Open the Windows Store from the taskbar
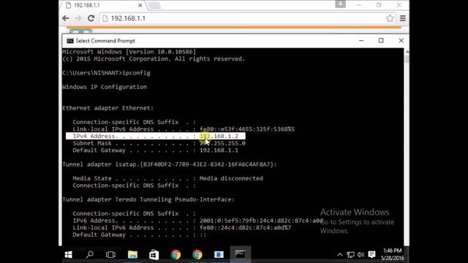468x263 pixels. (154, 254)
